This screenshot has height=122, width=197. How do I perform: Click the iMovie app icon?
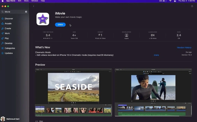43,19
